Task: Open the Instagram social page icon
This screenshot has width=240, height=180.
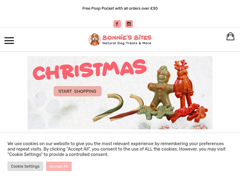Action: coord(129,24)
